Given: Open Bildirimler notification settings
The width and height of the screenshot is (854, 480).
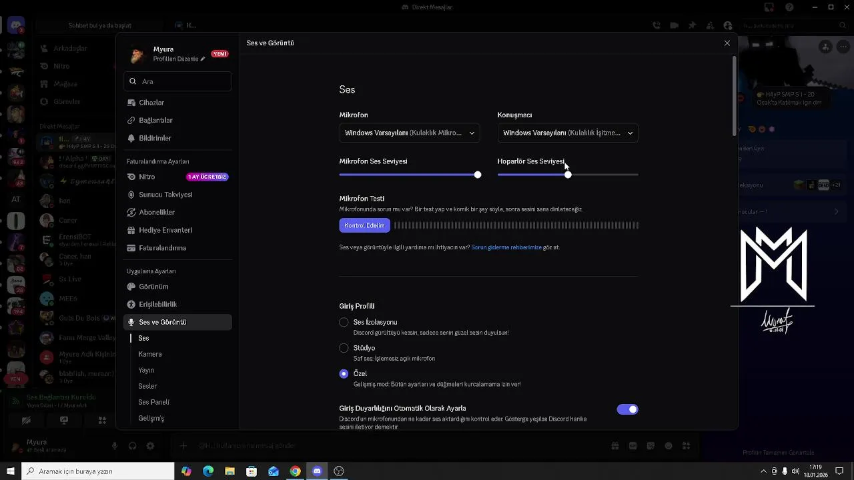Looking at the screenshot, I should point(177,138).
